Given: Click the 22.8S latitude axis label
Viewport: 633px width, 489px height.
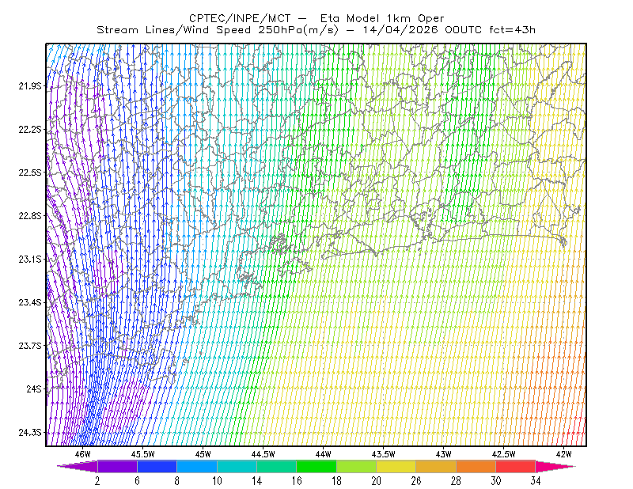Looking at the screenshot, I should click(30, 216).
